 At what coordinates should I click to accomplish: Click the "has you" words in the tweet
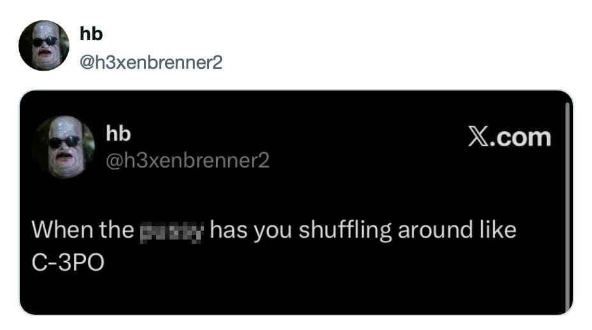(250, 230)
